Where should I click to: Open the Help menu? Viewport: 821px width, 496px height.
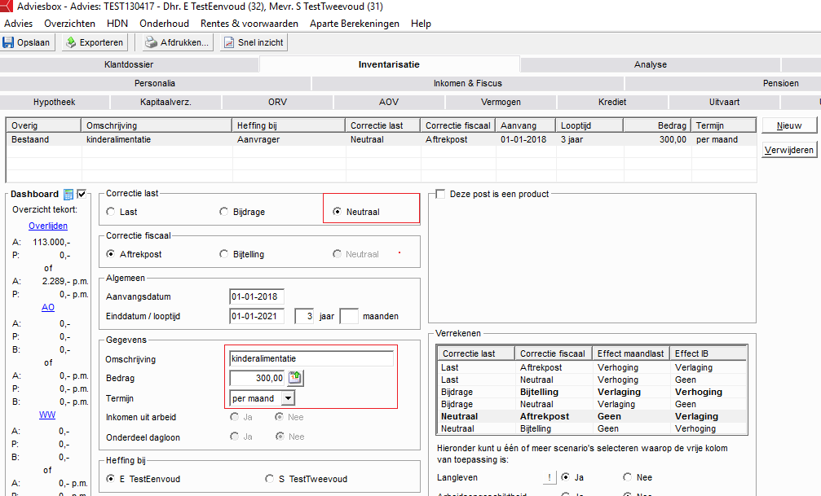coord(421,24)
